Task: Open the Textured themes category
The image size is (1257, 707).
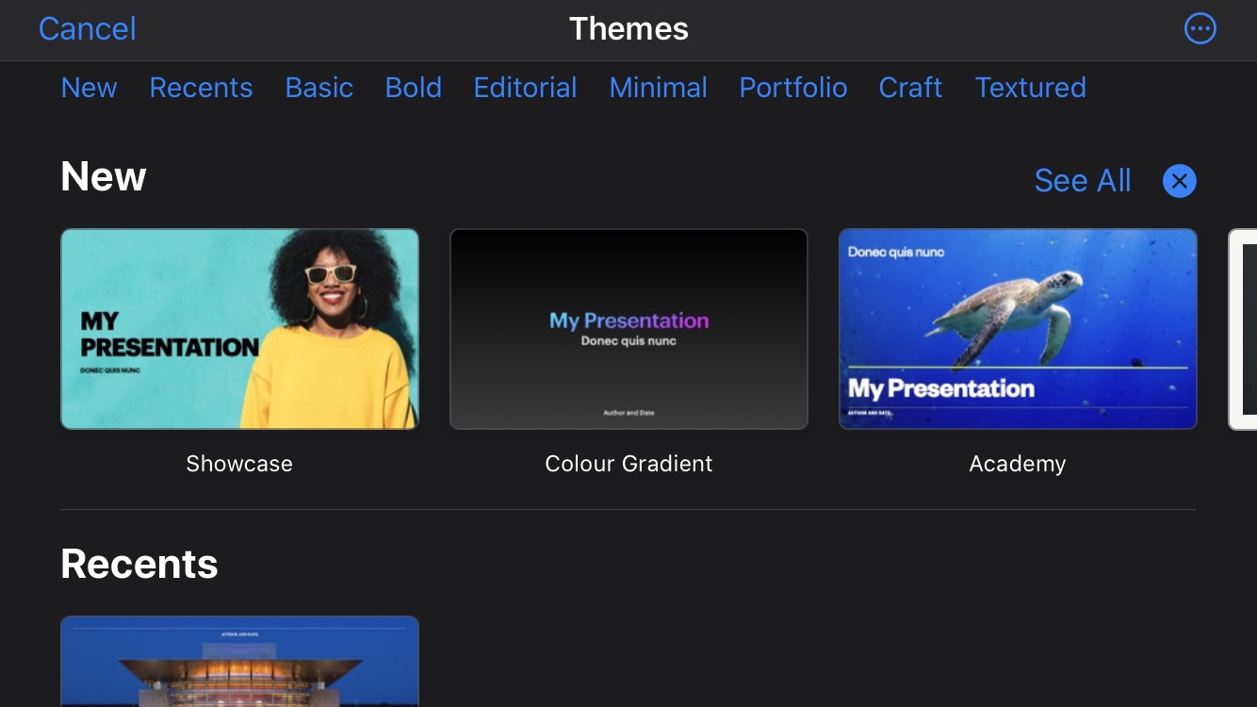Action: [1030, 88]
